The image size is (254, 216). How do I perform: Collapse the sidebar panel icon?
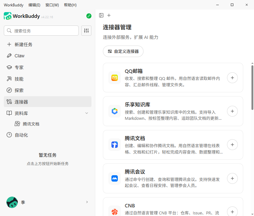pos(101,15)
